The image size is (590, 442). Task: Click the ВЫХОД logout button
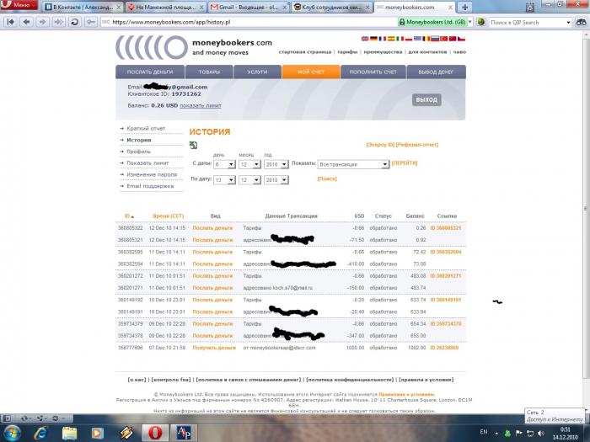[426, 99]
